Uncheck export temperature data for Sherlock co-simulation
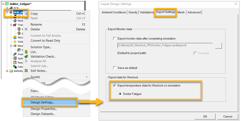The height and width of the screenshot is (121, 241). tap(115, 85)
